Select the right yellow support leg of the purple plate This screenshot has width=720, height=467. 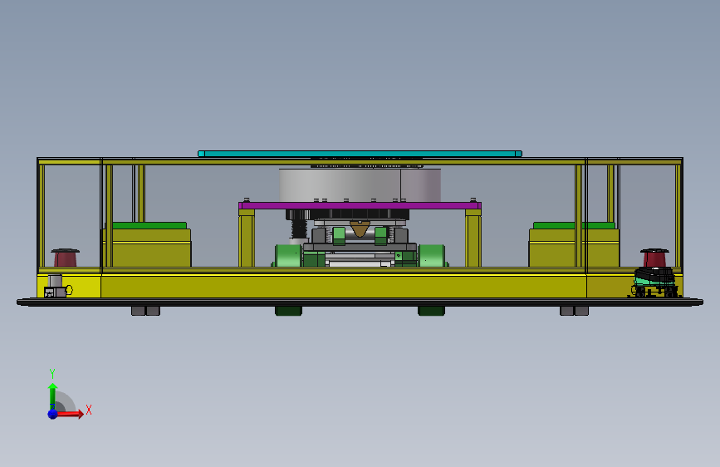click(x=473, y=238)
